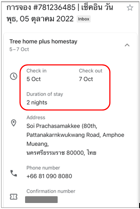Select the email subject with booking #781236485
This screenshot has width=140, height=209.
(60, 13)
